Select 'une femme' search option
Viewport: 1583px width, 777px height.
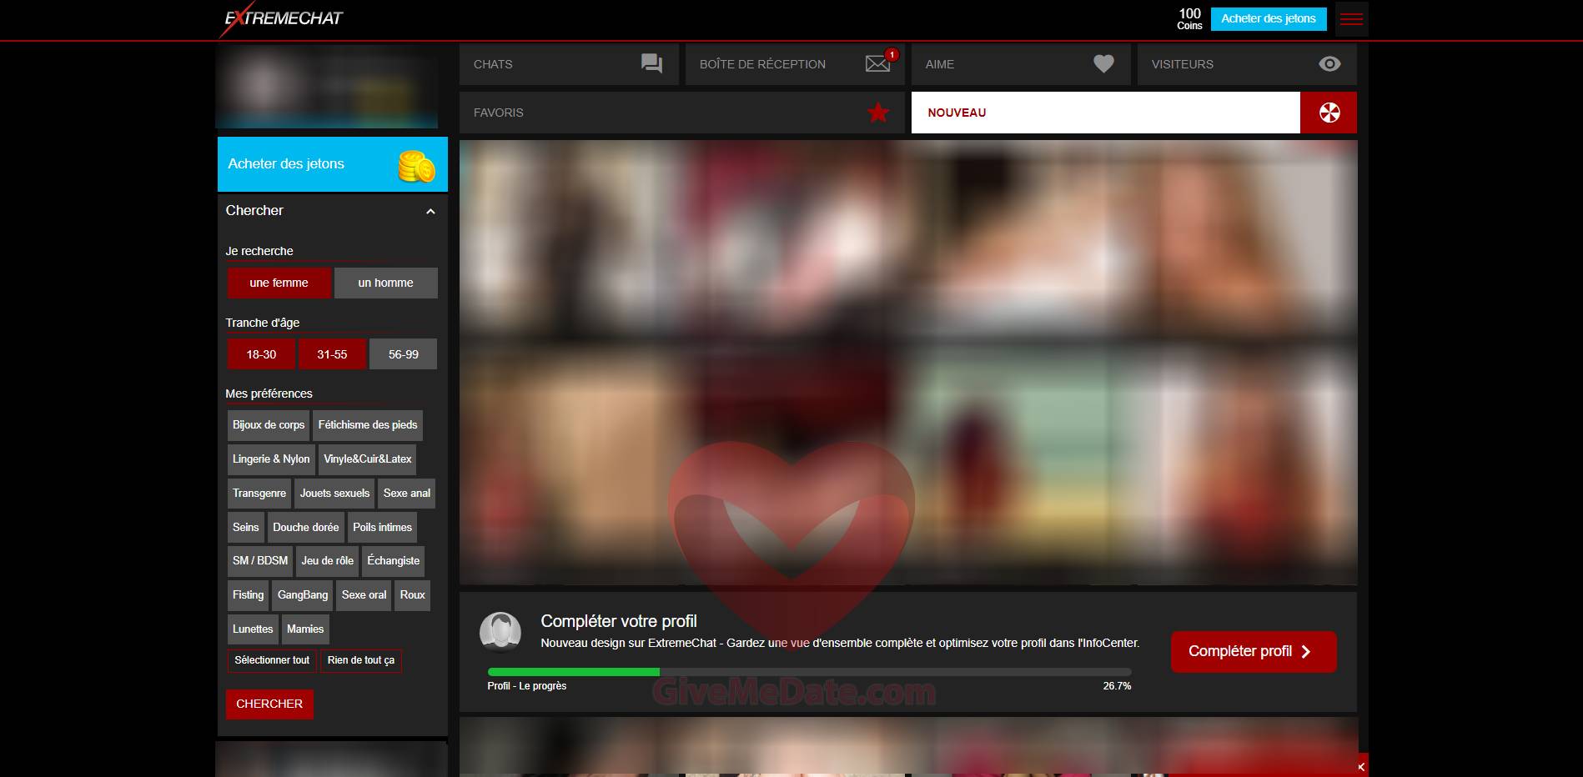pos(279,283)
